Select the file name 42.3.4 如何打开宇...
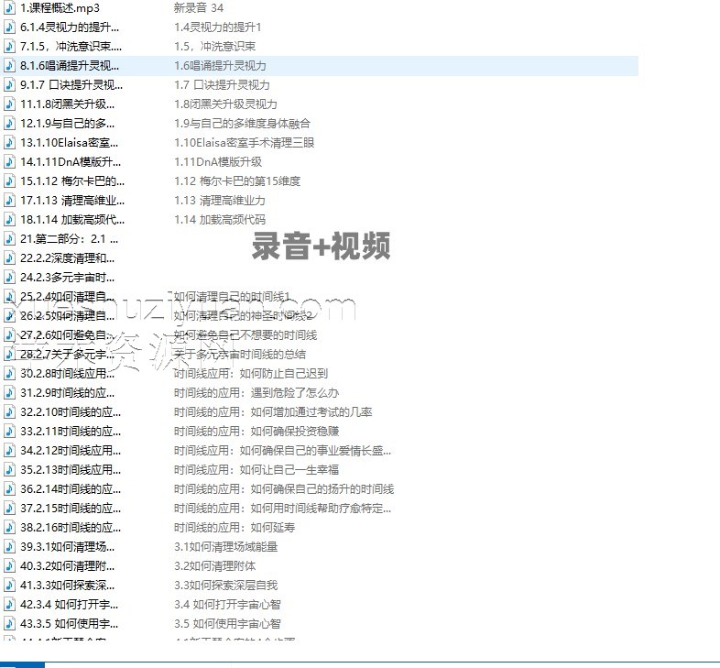The image size is (720, 668). (69, 605)
